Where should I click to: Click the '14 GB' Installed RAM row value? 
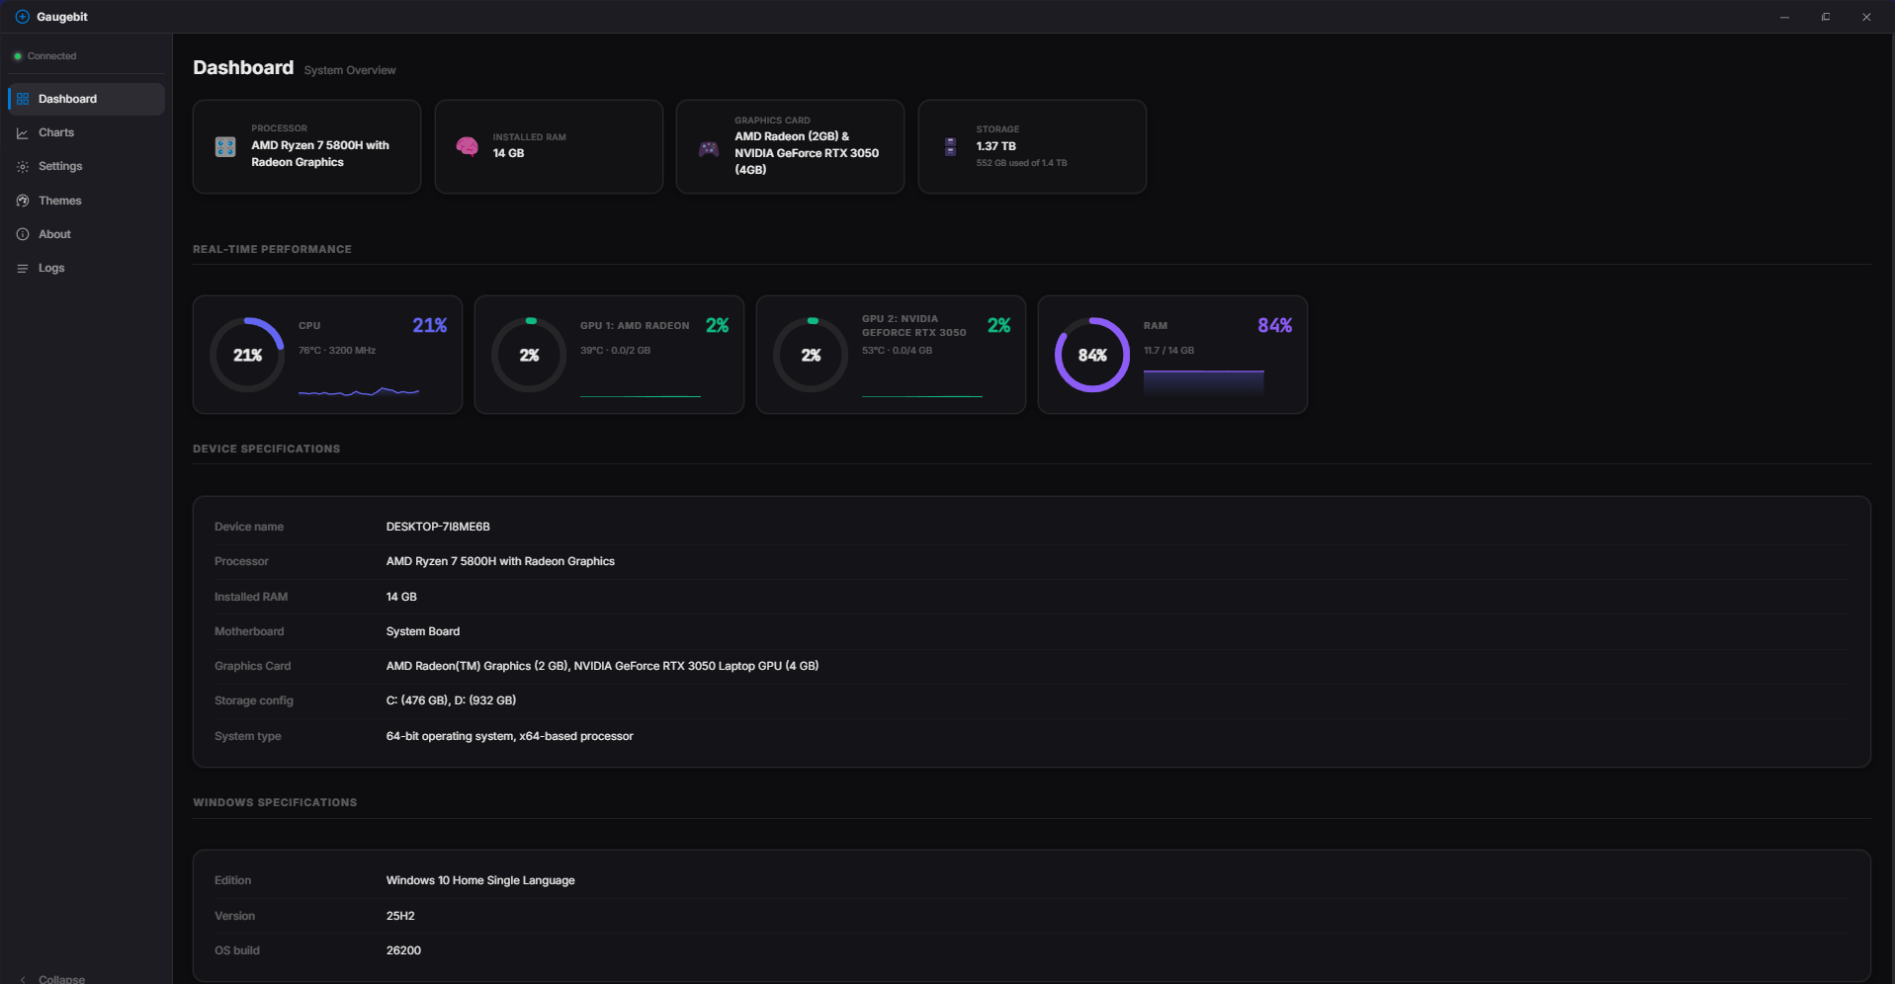tap(401, 597)
